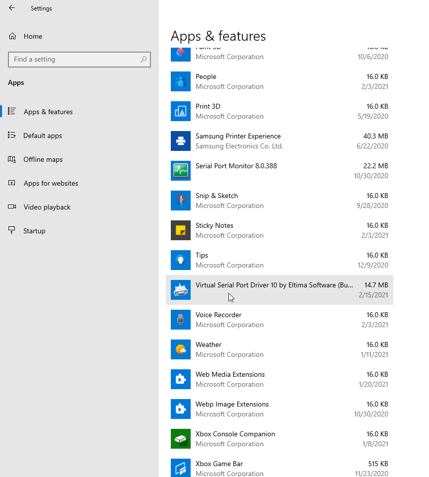This screenshot has height=477, width=429.
Task: Select the Print 3D app name
Action: [208, 107]
